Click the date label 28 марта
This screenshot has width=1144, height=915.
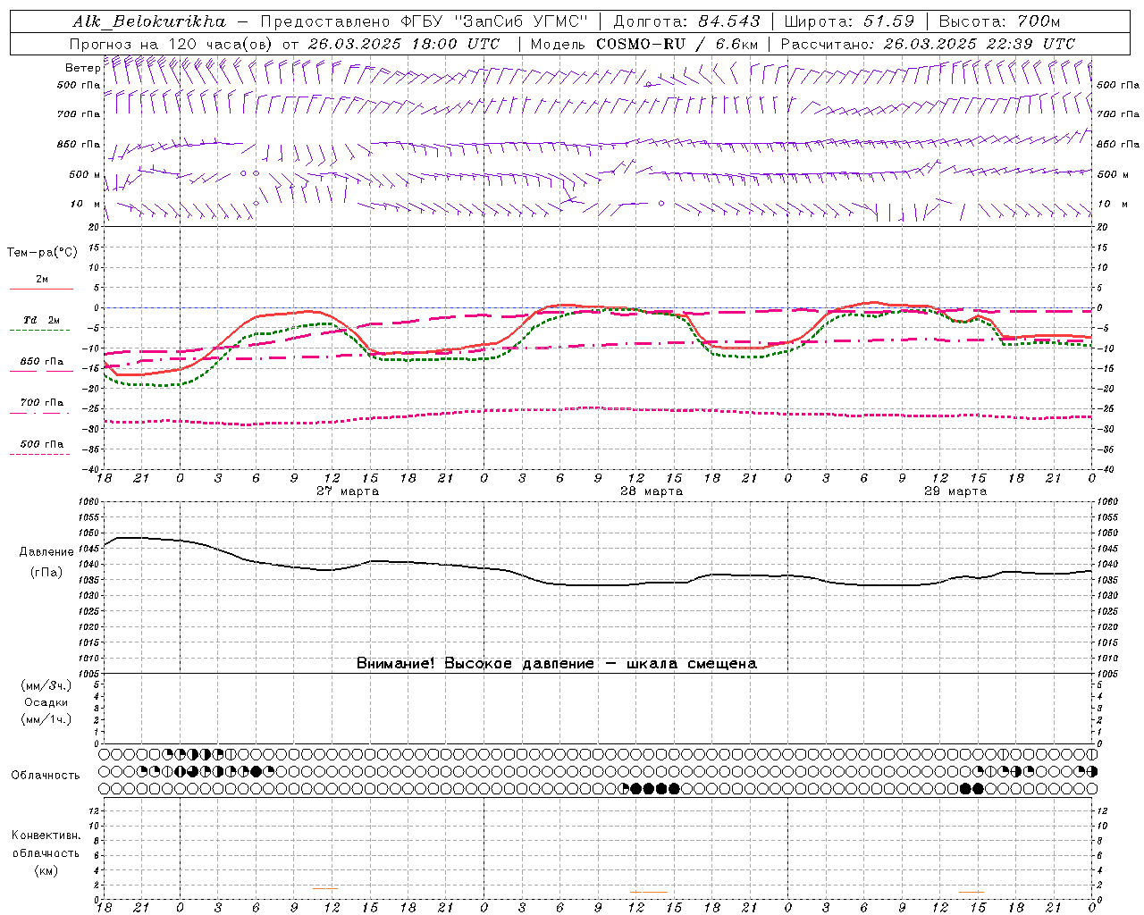click(x=652, y=491)
